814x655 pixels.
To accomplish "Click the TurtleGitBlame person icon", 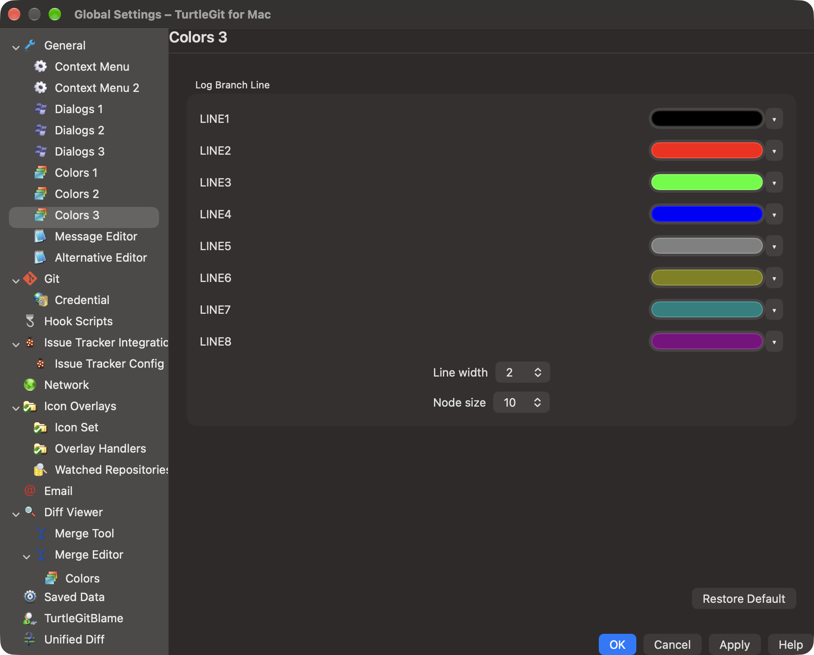I will coord(30,618).
